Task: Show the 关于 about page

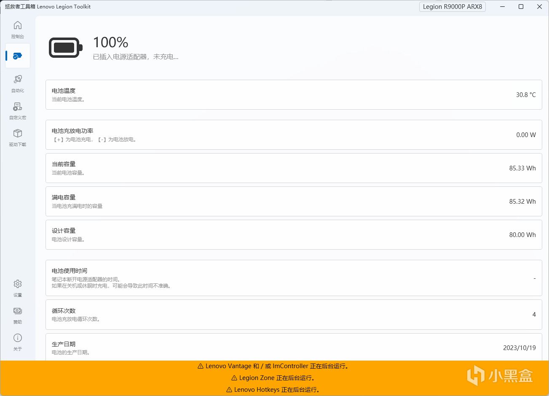Action: click(18, 342)
